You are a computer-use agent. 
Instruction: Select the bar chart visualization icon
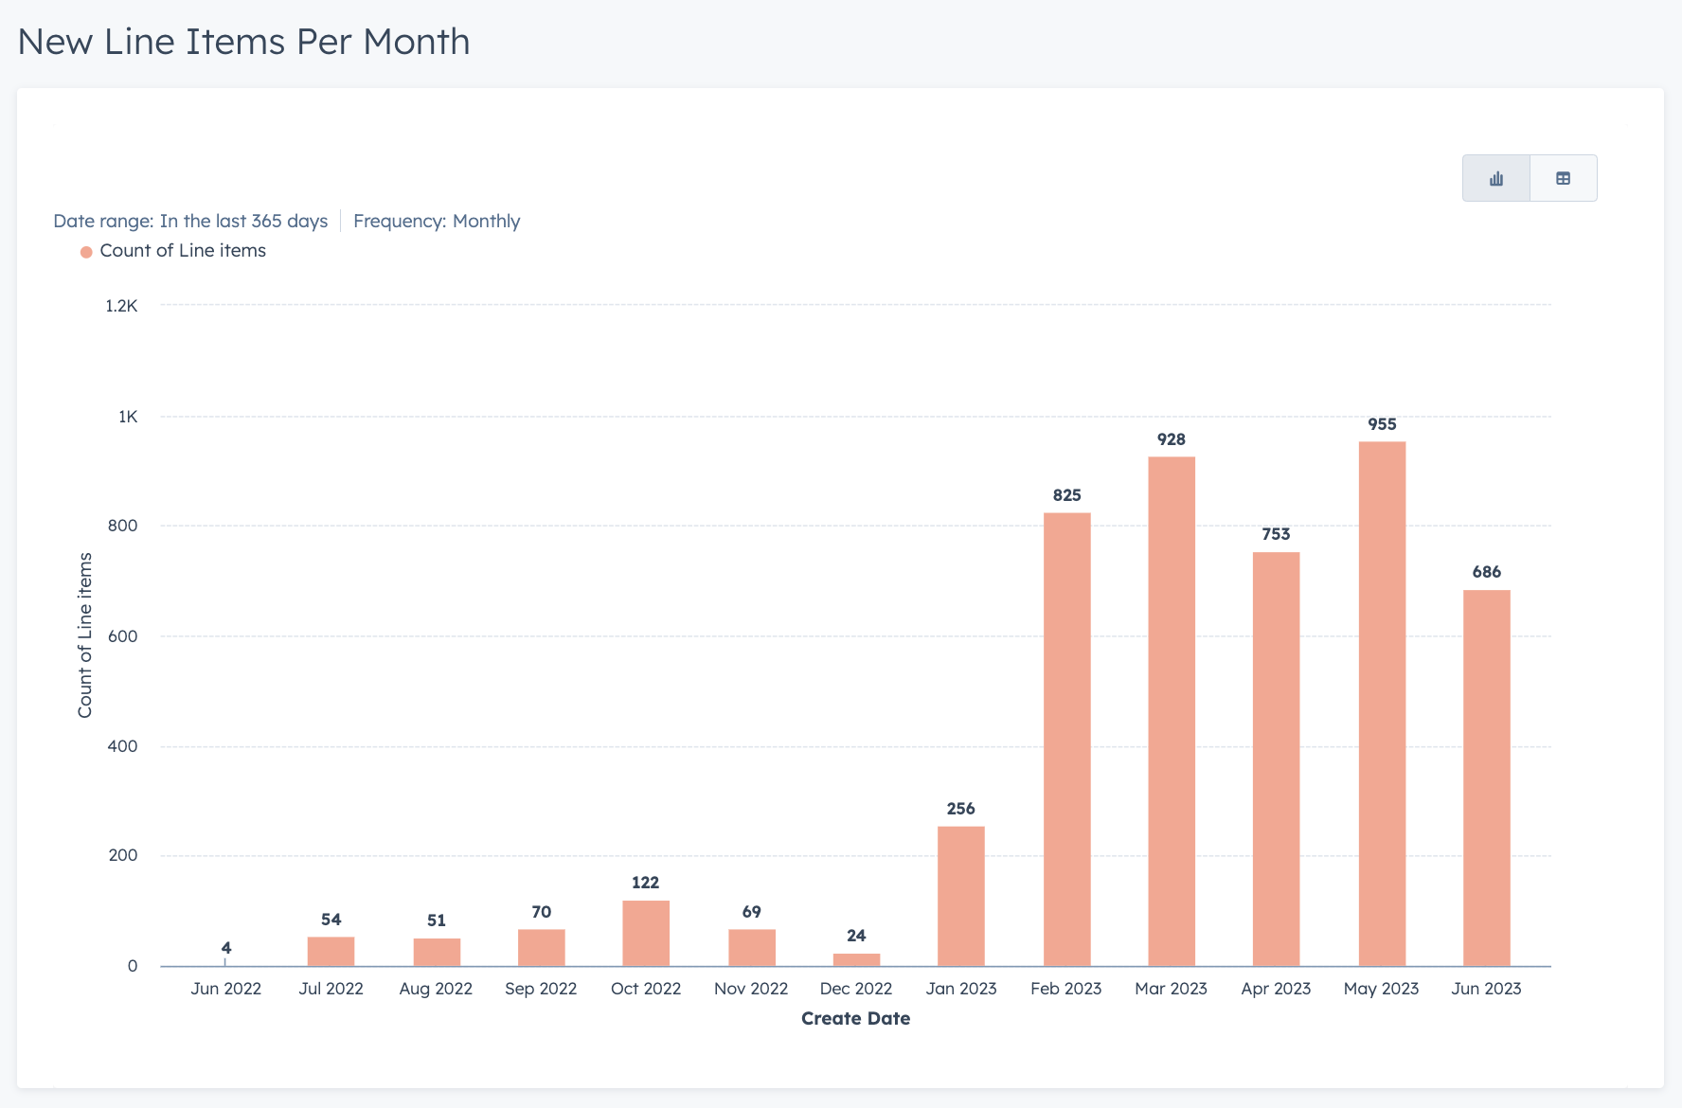(x=1495, y=177)
